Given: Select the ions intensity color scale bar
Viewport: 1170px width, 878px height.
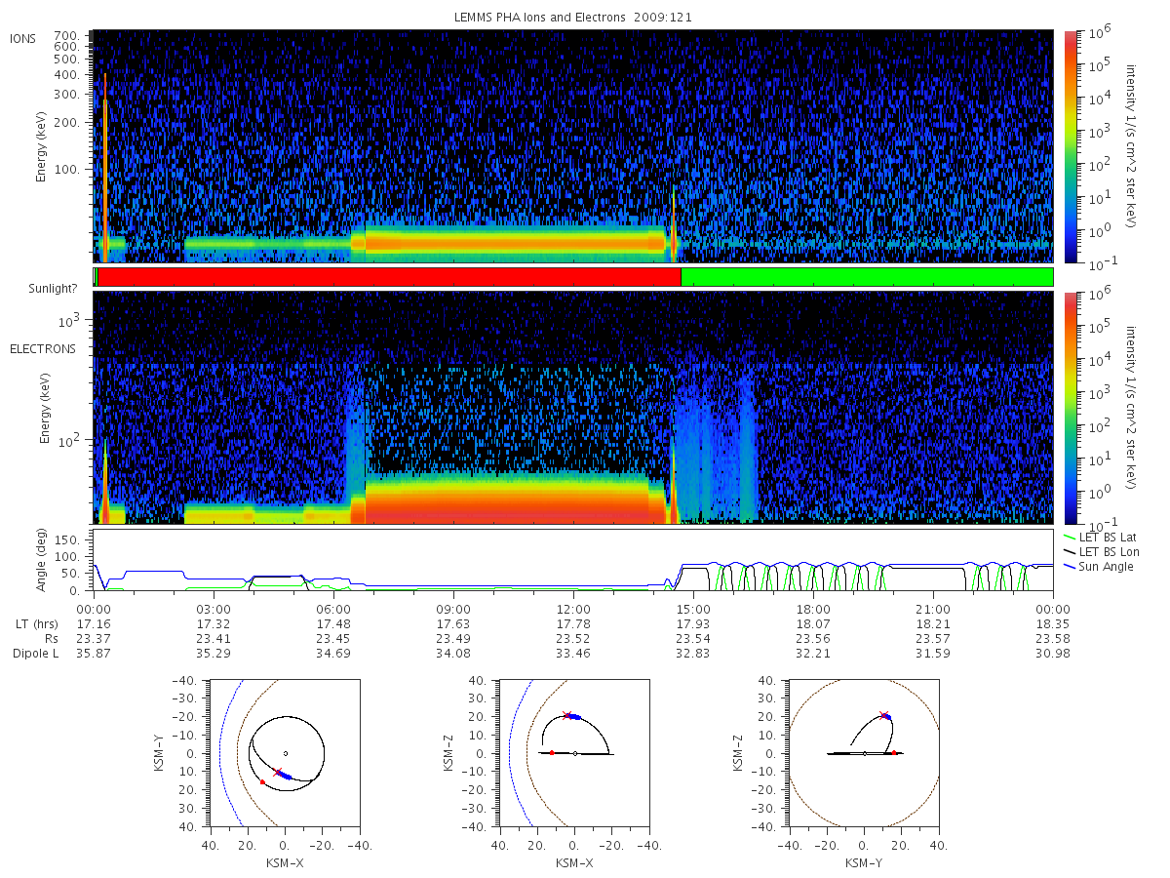Looking at the screenshot, I should pyautogui.click(x=1070, y=146).
